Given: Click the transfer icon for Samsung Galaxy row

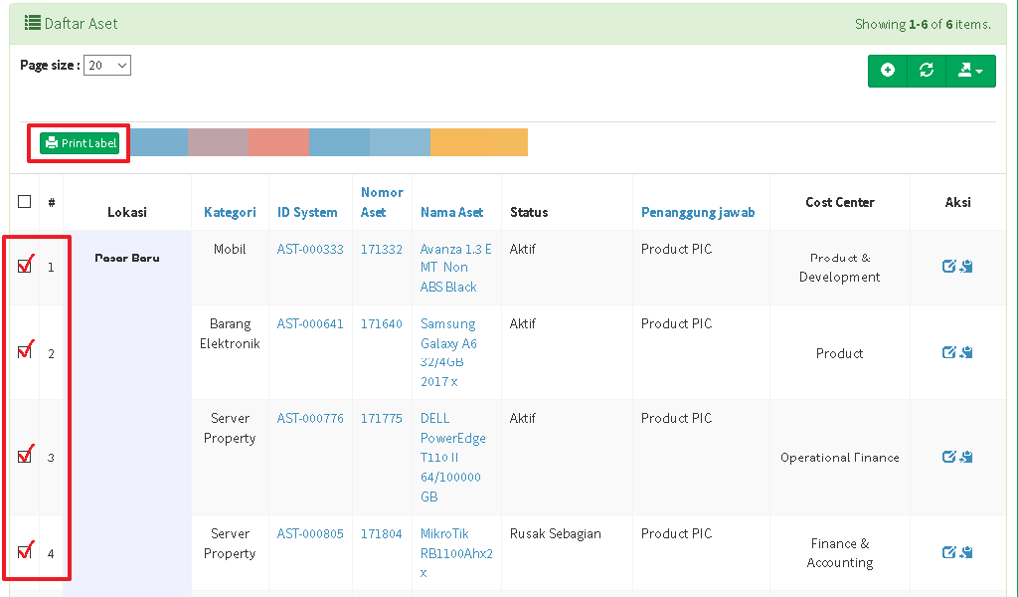Looking at the screenshot, I should click(966, 353).
